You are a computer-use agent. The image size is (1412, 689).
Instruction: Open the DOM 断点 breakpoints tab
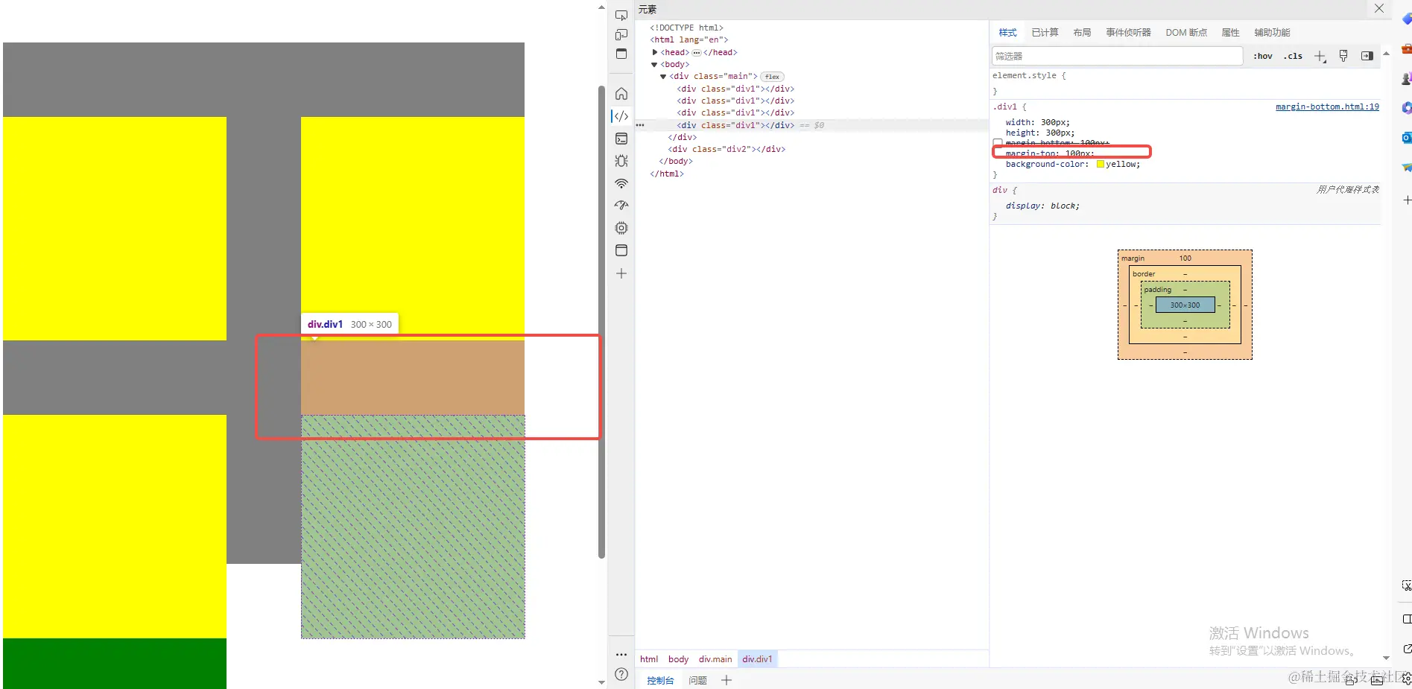pos(1186,33)
